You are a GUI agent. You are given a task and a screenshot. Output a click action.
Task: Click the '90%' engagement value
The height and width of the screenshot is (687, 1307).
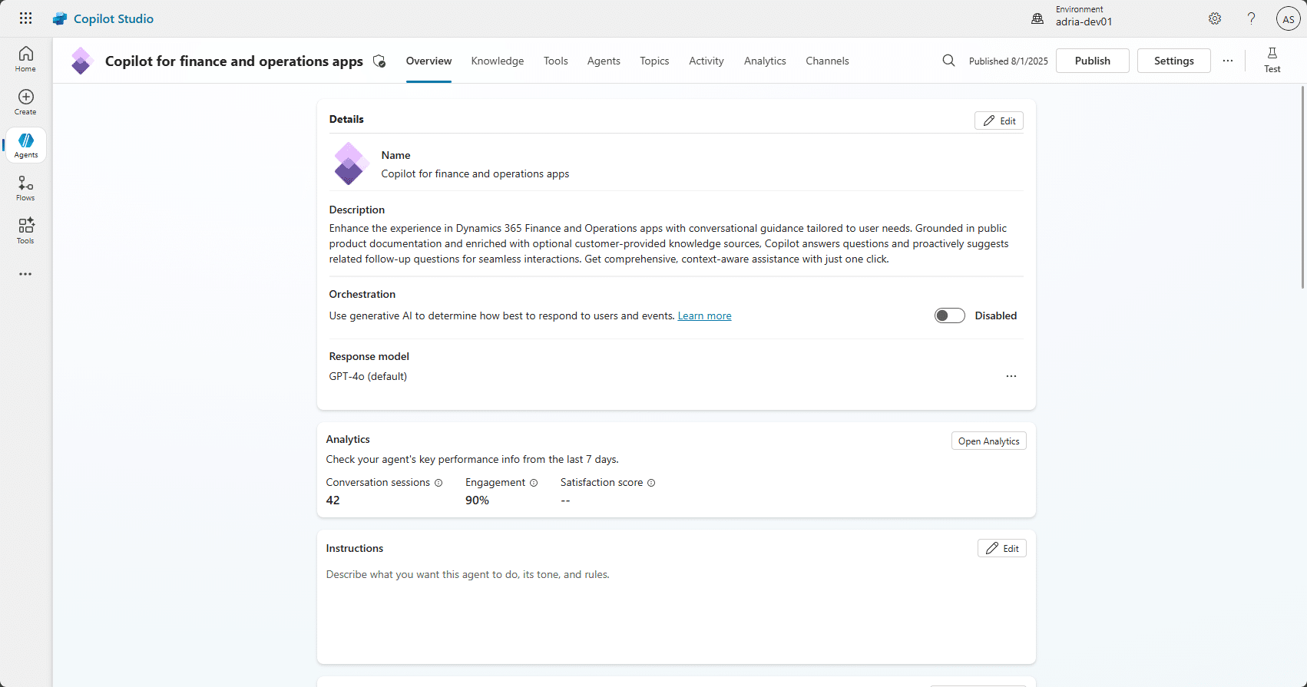pos(477,500)
